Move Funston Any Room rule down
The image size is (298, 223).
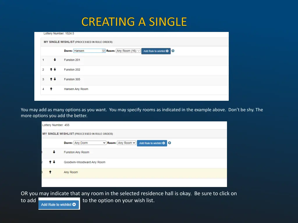(x=54, y=152)
